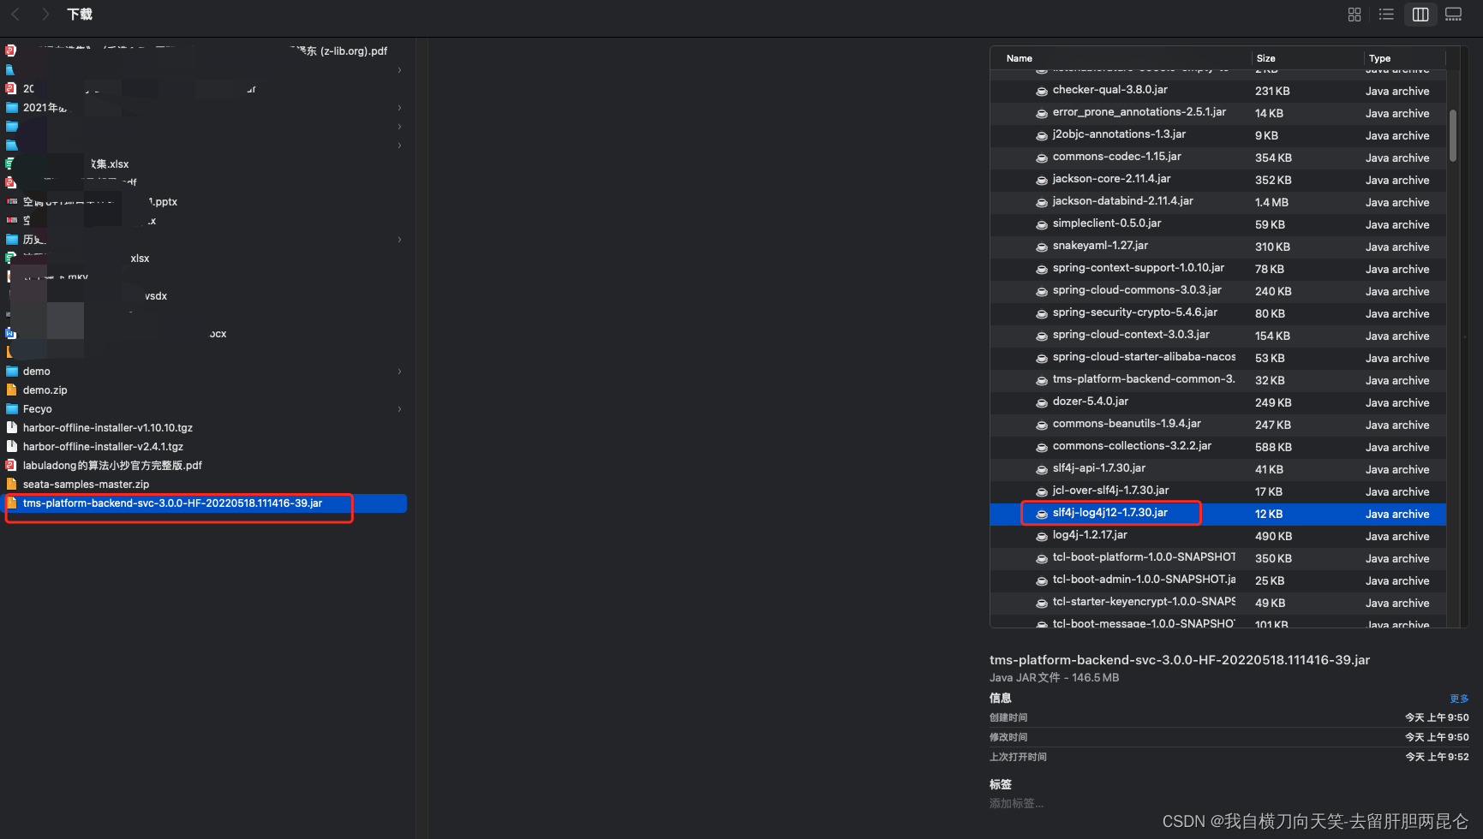Viewport: 1483px width, 839px height.
Task: Click the jar icon beside dozer-5.4.0.jar
Action: pos(1042,402)
